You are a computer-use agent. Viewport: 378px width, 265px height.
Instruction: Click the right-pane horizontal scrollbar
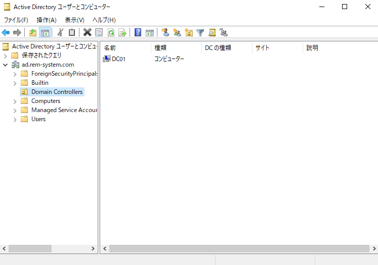239,249
